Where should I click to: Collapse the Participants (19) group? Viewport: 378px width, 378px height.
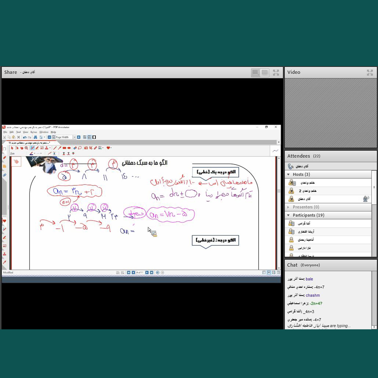pos(288,215)
